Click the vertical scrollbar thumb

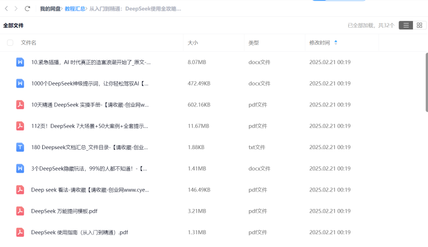point(426,82)
